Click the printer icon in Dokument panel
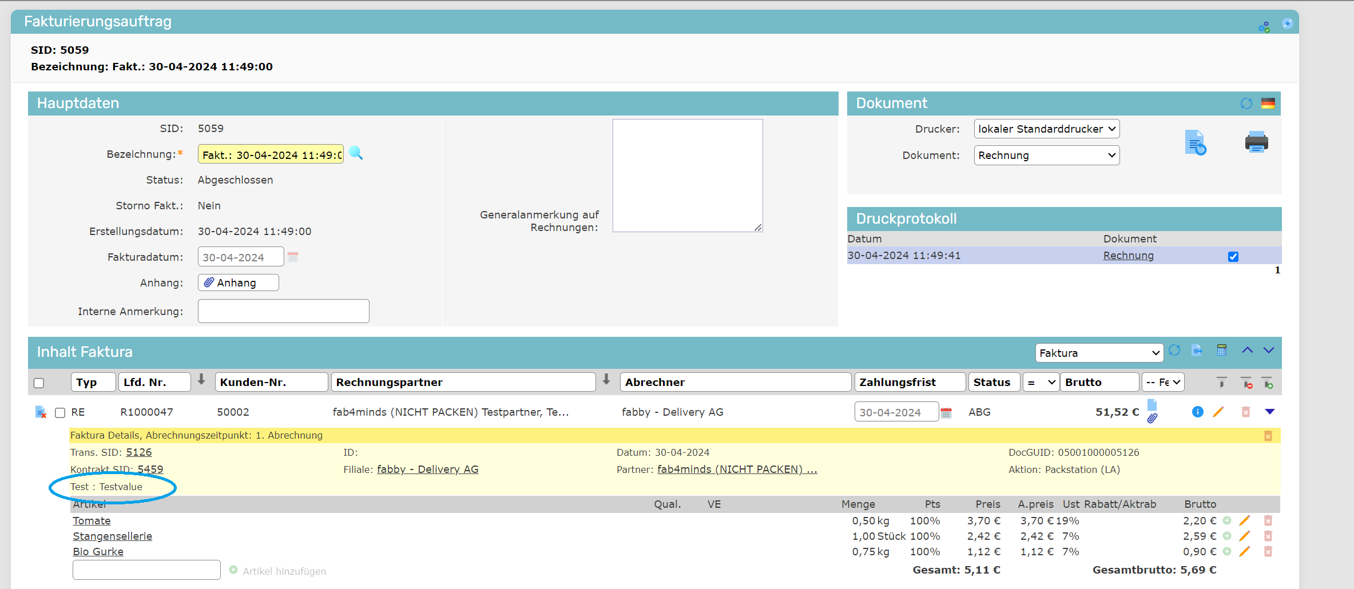 tap(1256, 142)
